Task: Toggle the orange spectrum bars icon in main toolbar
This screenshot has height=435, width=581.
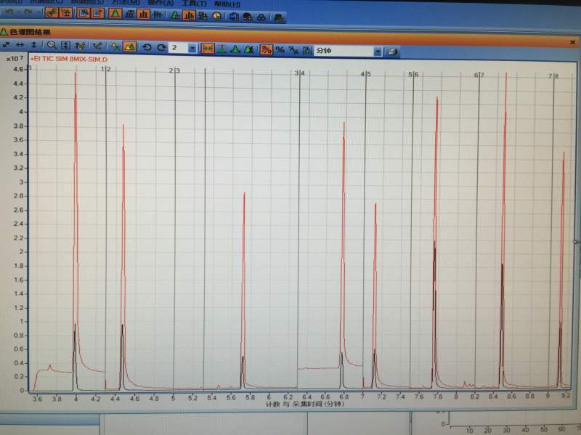Action: 143,15
